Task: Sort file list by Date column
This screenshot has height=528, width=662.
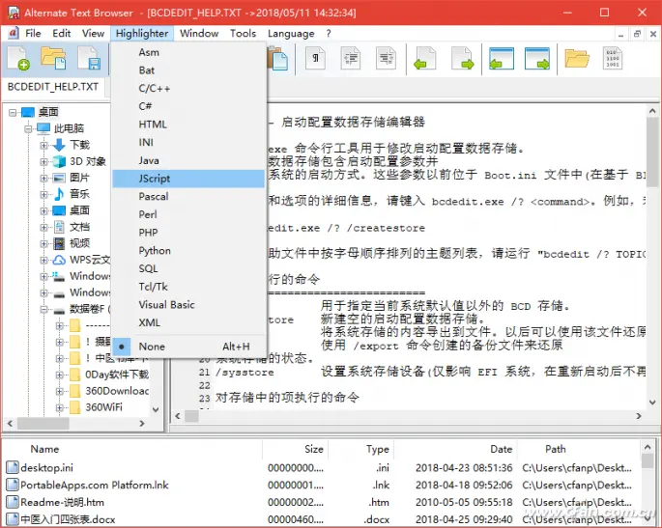Action: click(456, 449)
